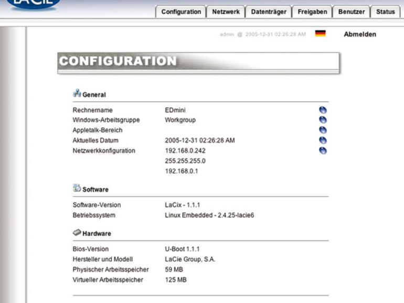Screen dimensions: 404x303
Task: Click the 125 MB virtual memory value
Action: pos(176,280)
